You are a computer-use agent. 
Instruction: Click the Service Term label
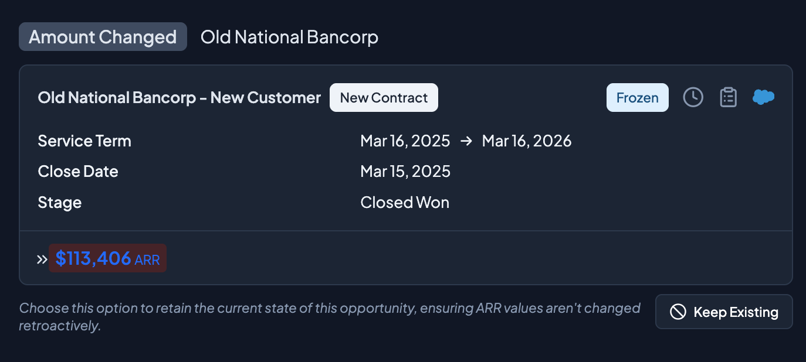click(x=84, y=141)
